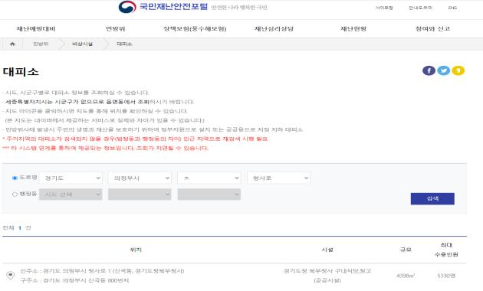The height and width of the screenshot is (291, 483).
Task: Open the 사이트맵 link in header
Action: [x=384, y=8]
